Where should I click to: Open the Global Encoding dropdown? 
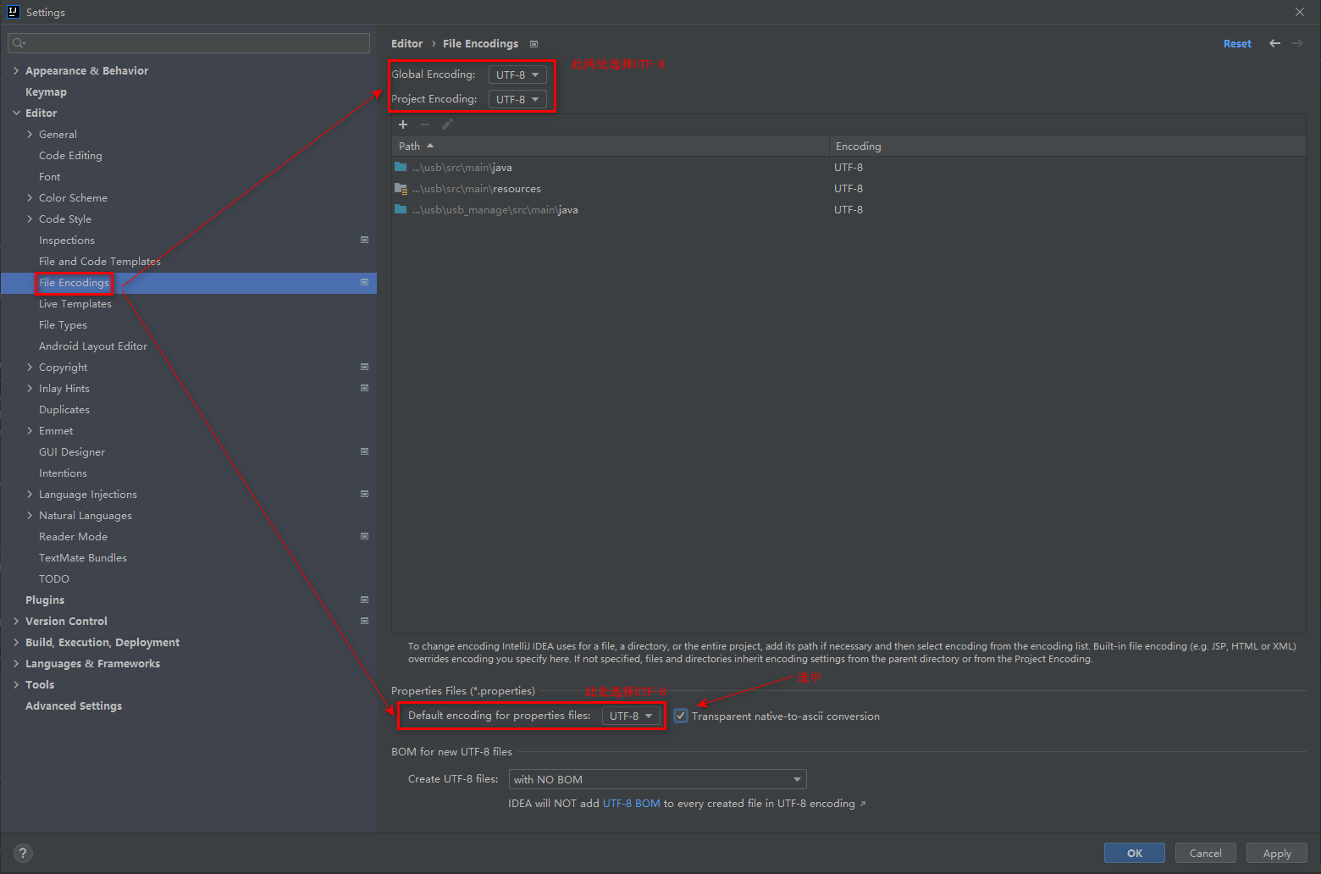pos(517,75)
